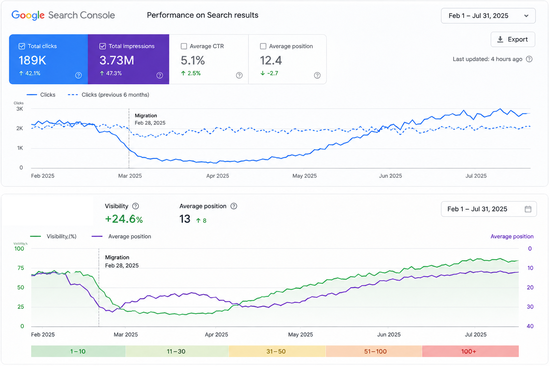Open help icon on Average CTR card
The height and width of the screenshot is (366, 550).
point(239,75)
